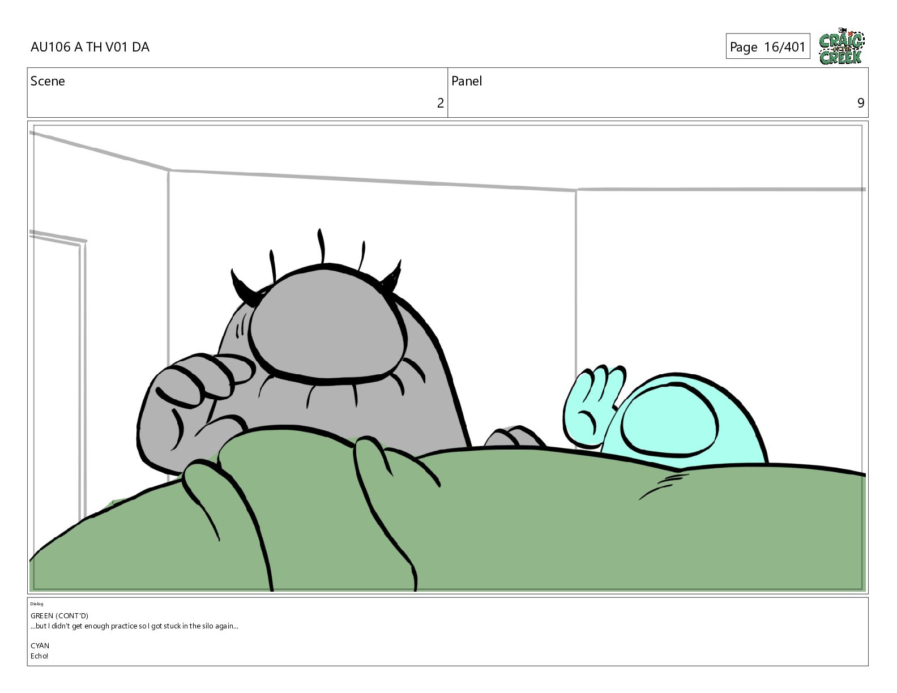Click the Craig of the Creek logo
Viewport: 897px width, 693px height.
tap(842, 46)
